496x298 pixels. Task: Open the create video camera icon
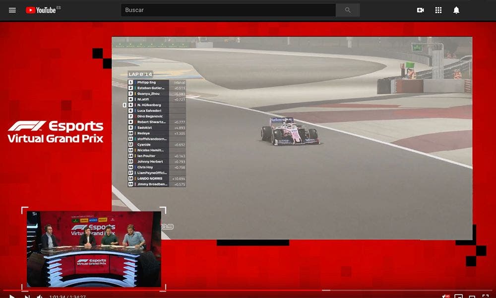pos(421,10)
